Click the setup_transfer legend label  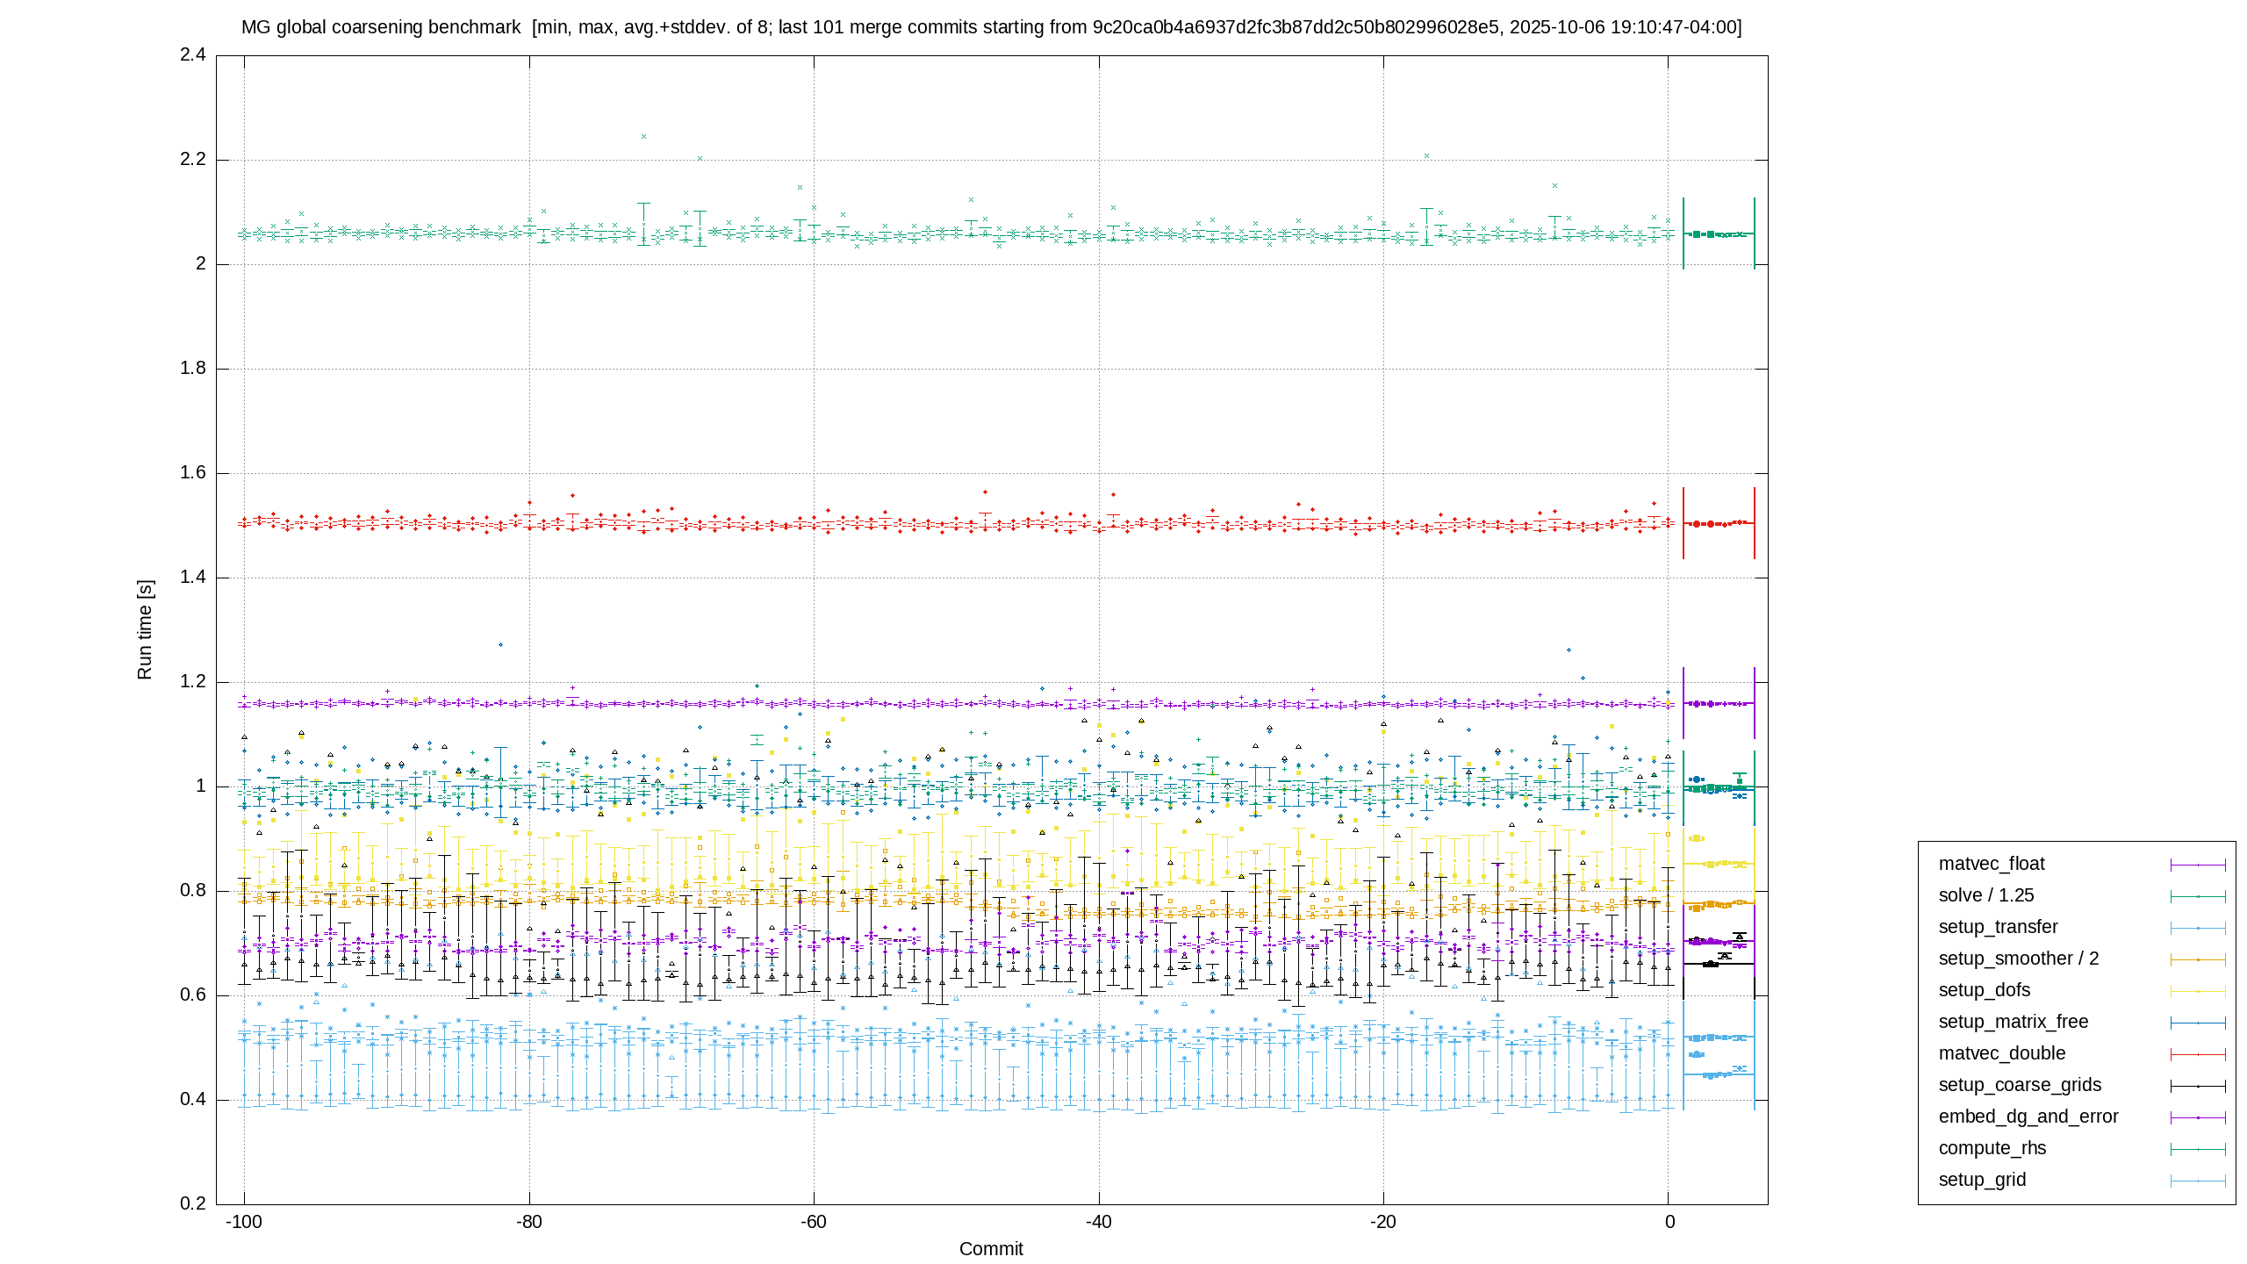(1998, 927)
